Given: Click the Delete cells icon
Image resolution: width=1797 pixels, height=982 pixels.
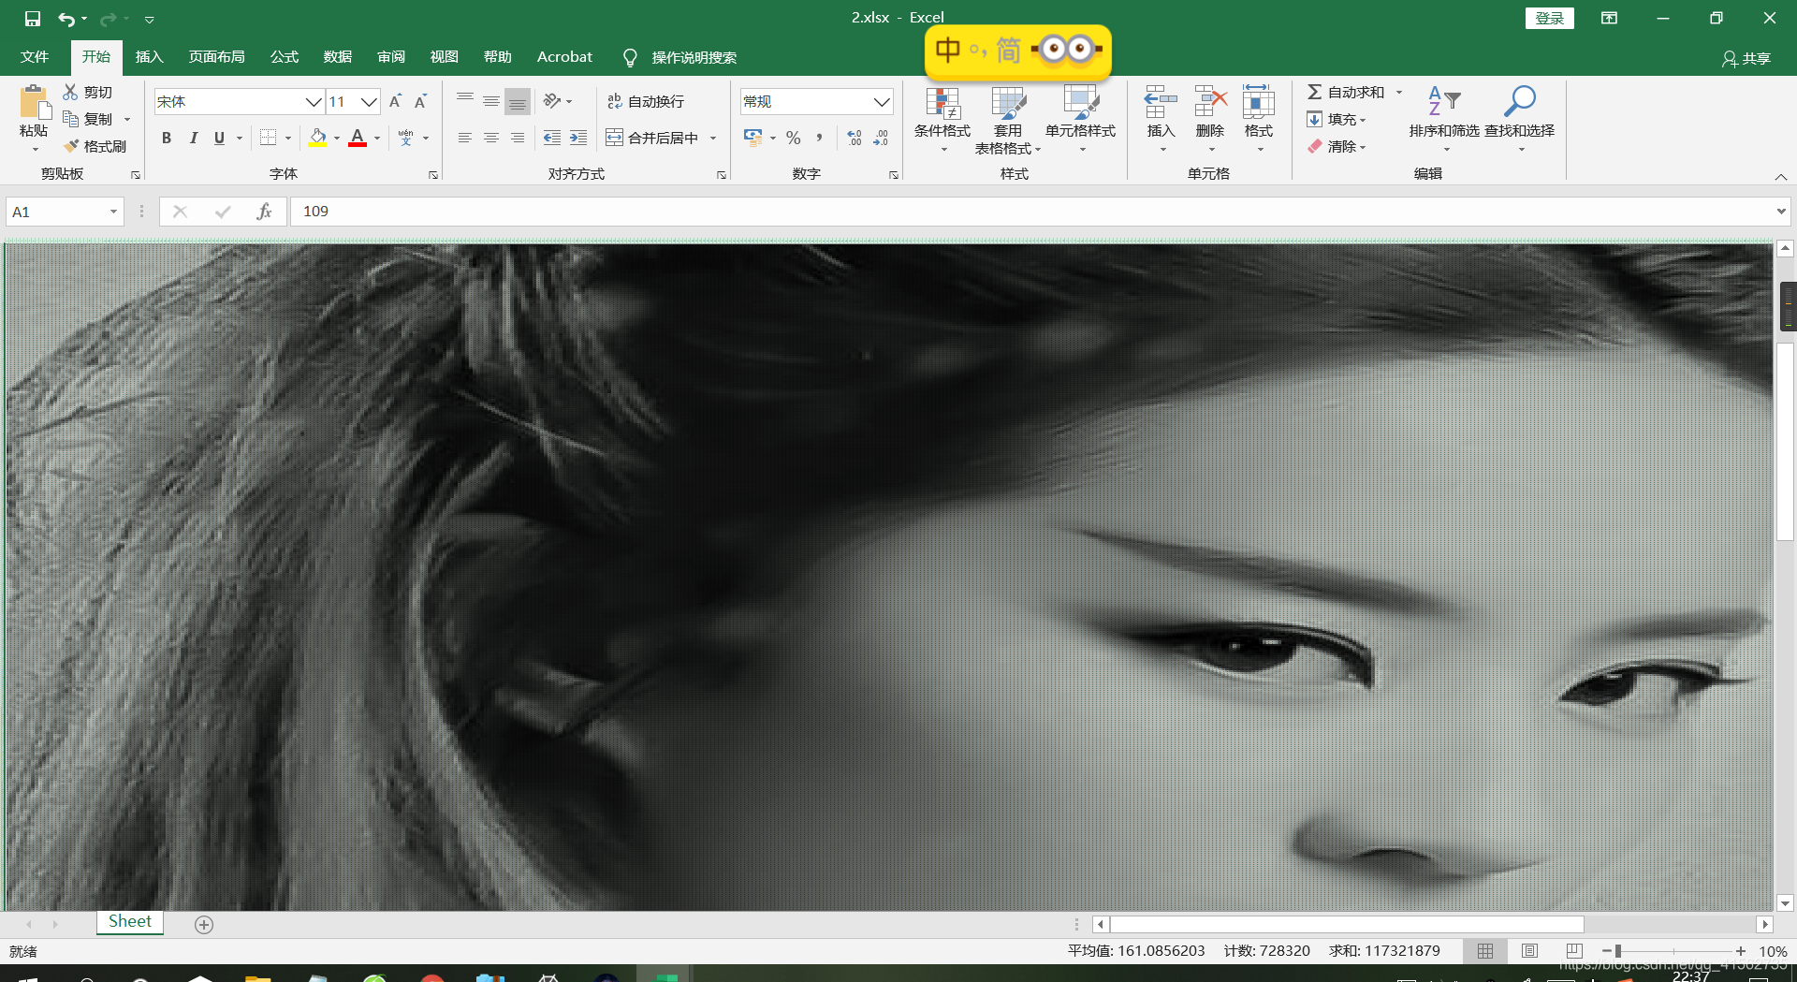Looking at the screenshot, I should tap(1210, 101).
